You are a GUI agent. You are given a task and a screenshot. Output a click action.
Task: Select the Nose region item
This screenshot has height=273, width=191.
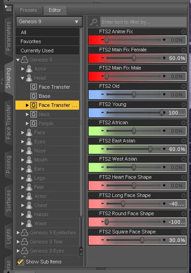(x=40, y=151)
